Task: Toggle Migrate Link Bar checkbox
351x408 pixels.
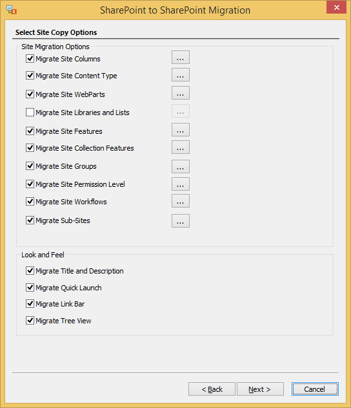Action: [x=30, y=304]
